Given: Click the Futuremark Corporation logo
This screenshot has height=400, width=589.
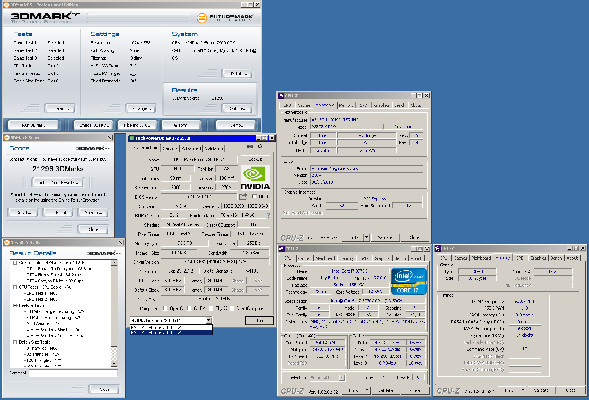Looking at the screenshot, I should click(225, 18).
